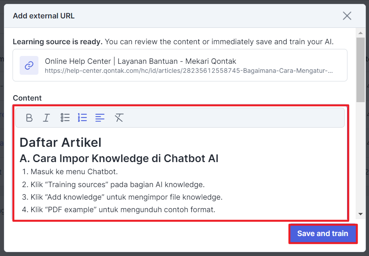Click the 'A. Cara Impor Knowledge' heading
Screen dimensions: 369x256
pyautogui.click(x=119, y=158)
